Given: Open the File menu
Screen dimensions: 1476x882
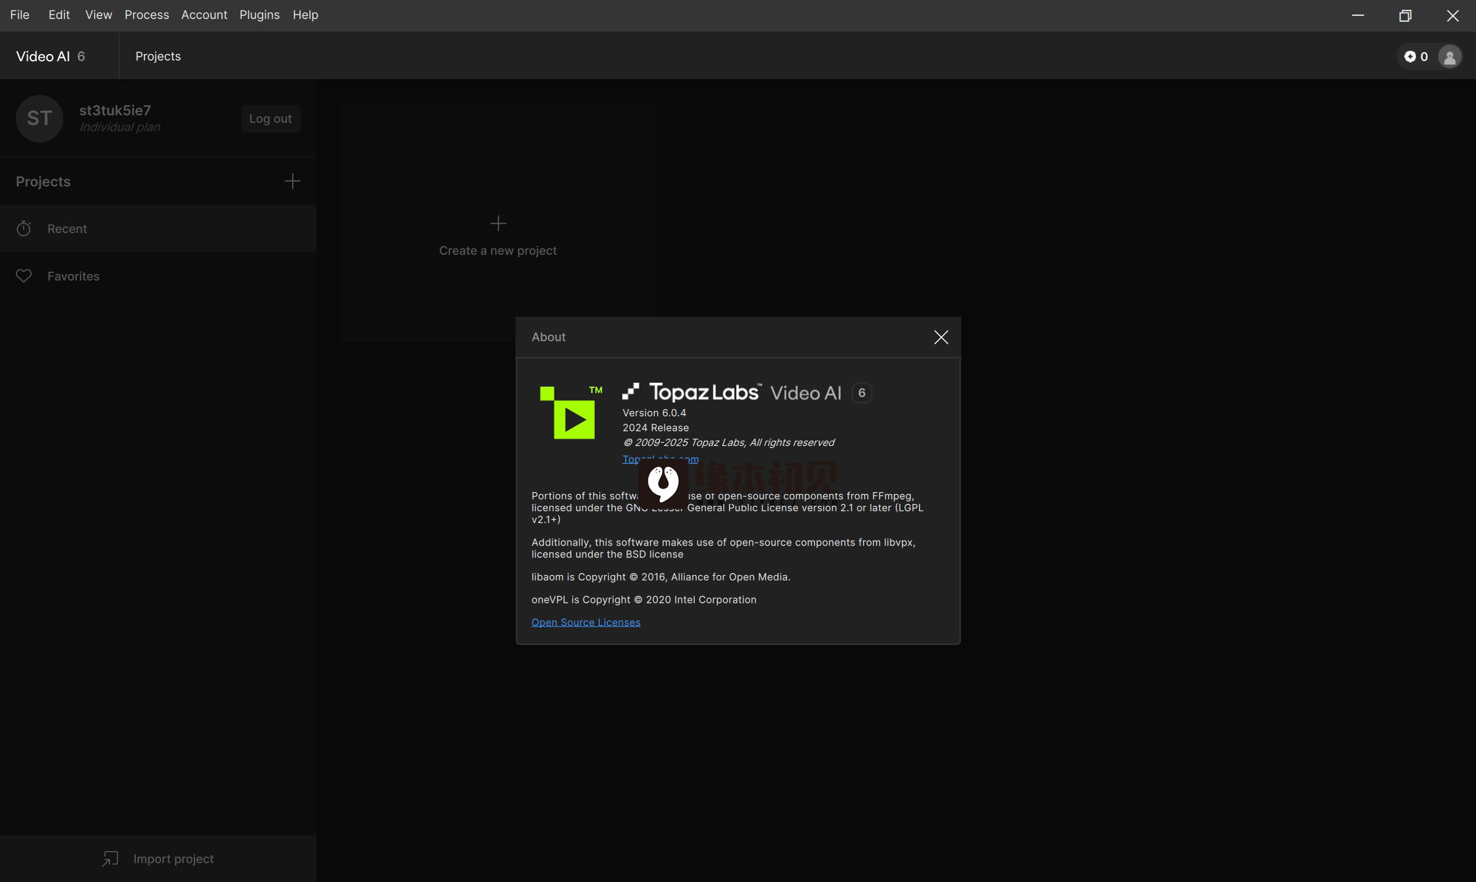Looking at the screenshot, I should (x=20, y=14).
